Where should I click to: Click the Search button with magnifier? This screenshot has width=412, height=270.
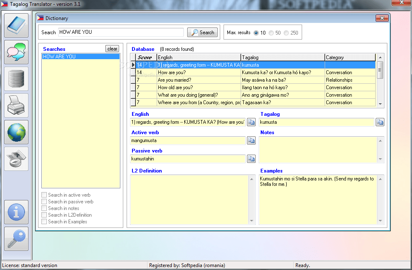pyautogui.click(x=203, y=32)
